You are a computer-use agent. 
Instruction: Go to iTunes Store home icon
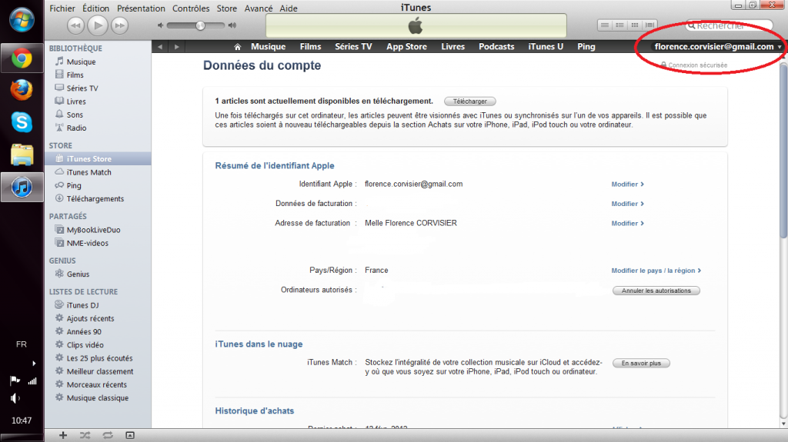coord(237,47)
